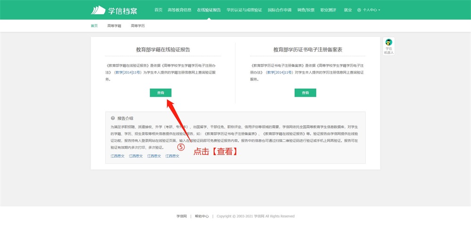Go to 首页 in the top navigation

(158, 10)
